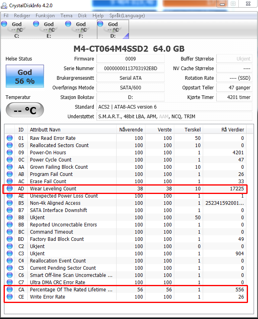This screenshot has width=258, height=319.
Task: Click the status icon for Factory Bad Block Count
Action: 10,239
